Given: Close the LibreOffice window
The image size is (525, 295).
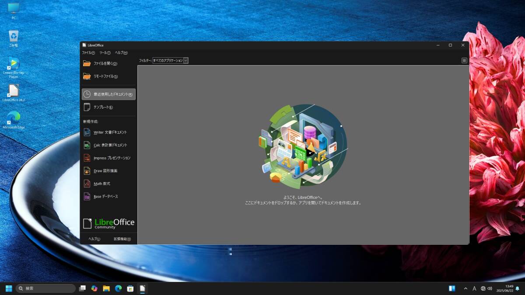Looking at the screenshot, I should pos(463,45).
